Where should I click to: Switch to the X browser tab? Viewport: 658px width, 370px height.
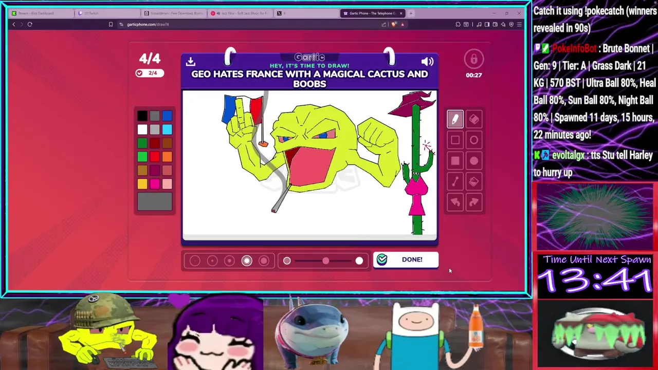(x=307, y=13)
